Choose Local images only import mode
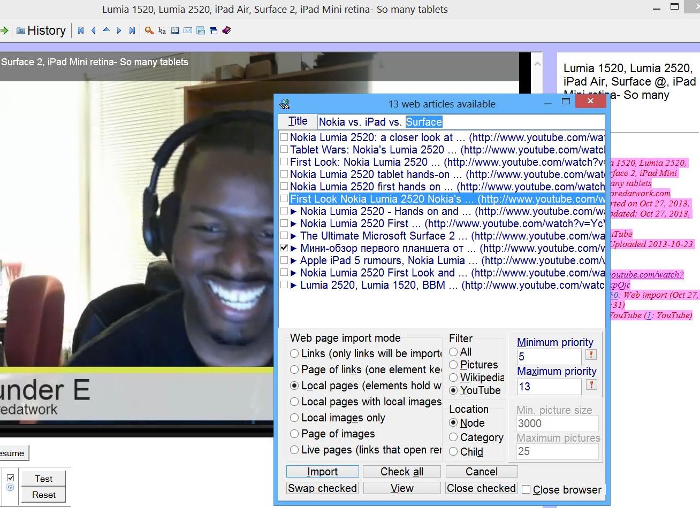700x508 pixels. click(x=294, y=418)
